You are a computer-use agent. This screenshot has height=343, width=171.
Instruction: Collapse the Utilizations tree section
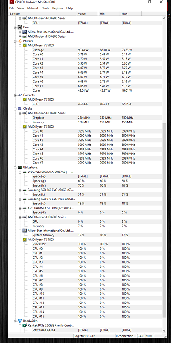click(15, 168)
